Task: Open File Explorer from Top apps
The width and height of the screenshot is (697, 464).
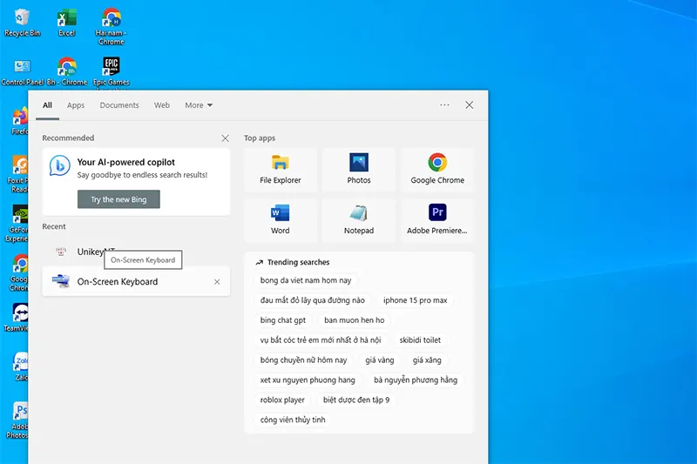Action: [281, 170]
